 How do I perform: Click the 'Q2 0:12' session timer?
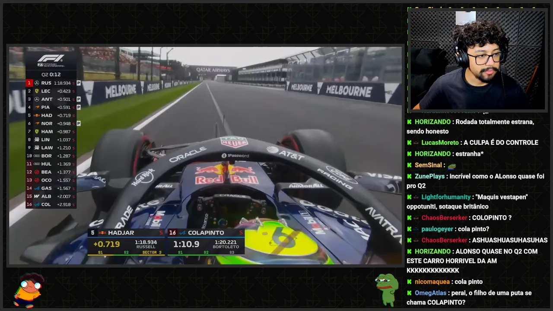click(51, 74)
